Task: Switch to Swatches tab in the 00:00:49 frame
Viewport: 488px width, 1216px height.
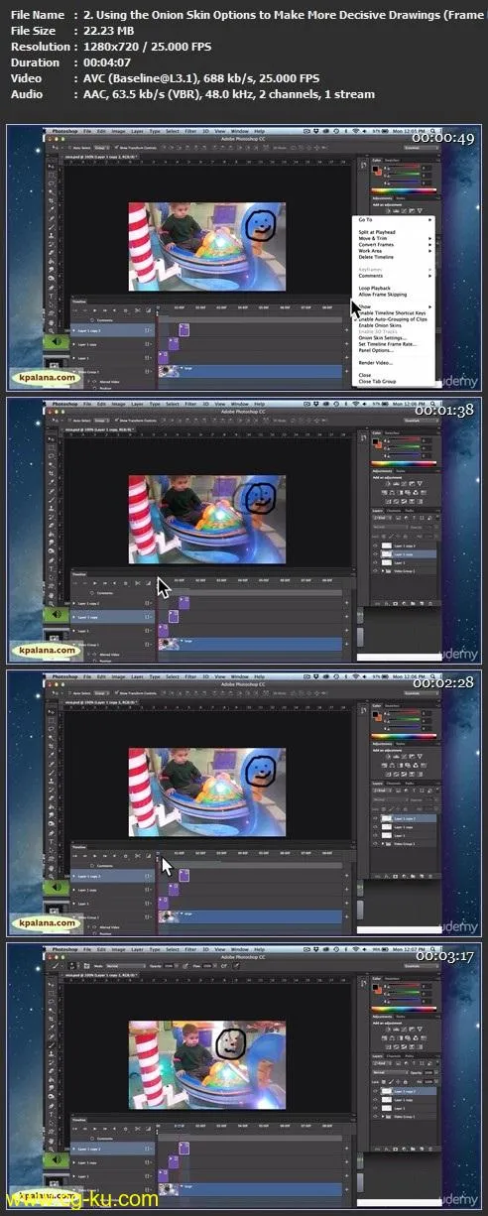Action: [392, 161]
